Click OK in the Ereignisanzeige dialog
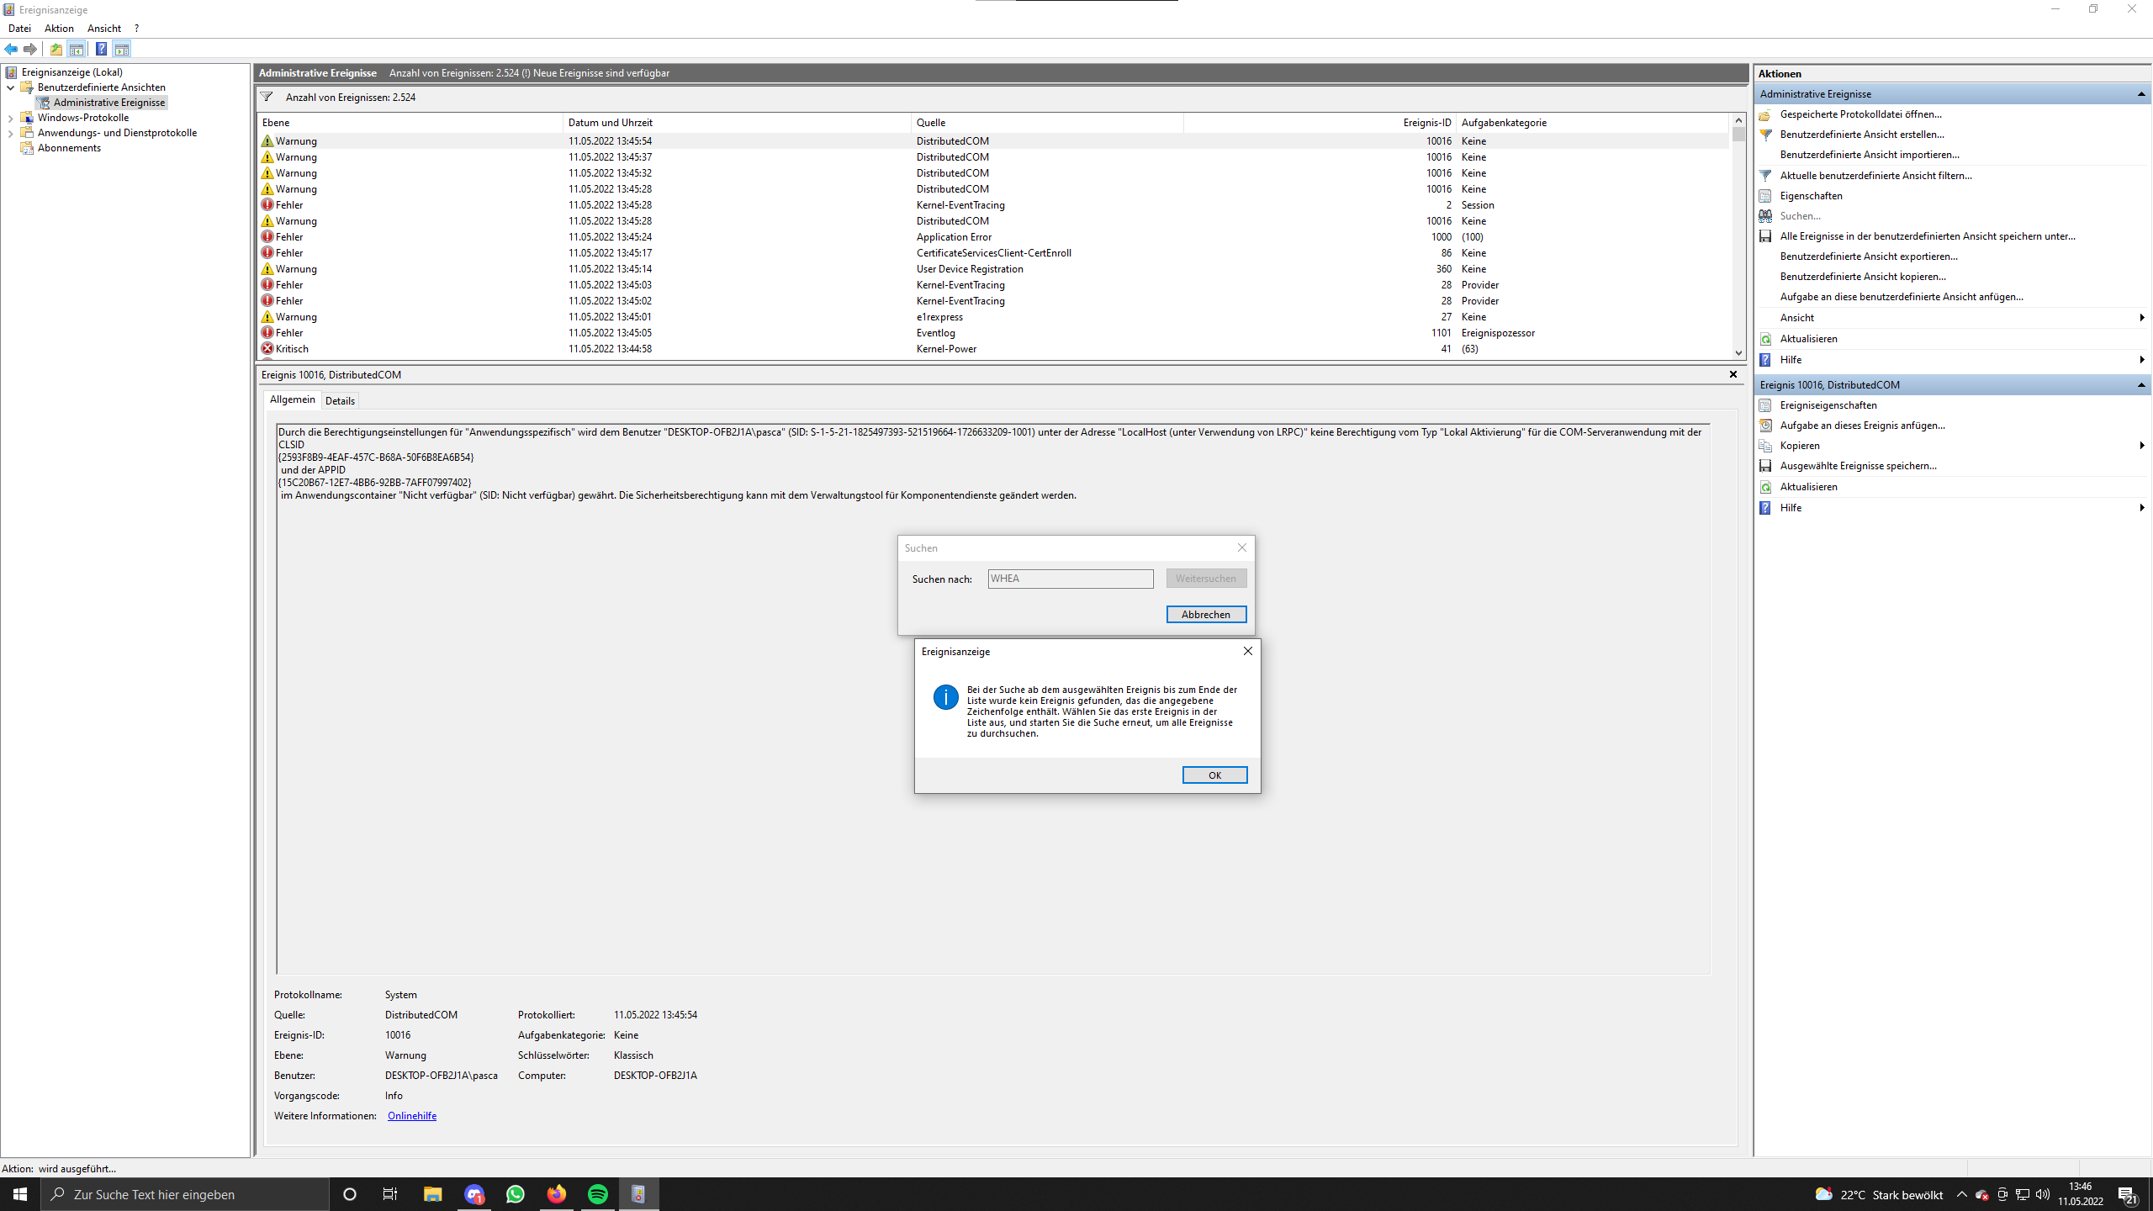The width and height of the screenshot is (2153, 1211). click(1214, 775)
